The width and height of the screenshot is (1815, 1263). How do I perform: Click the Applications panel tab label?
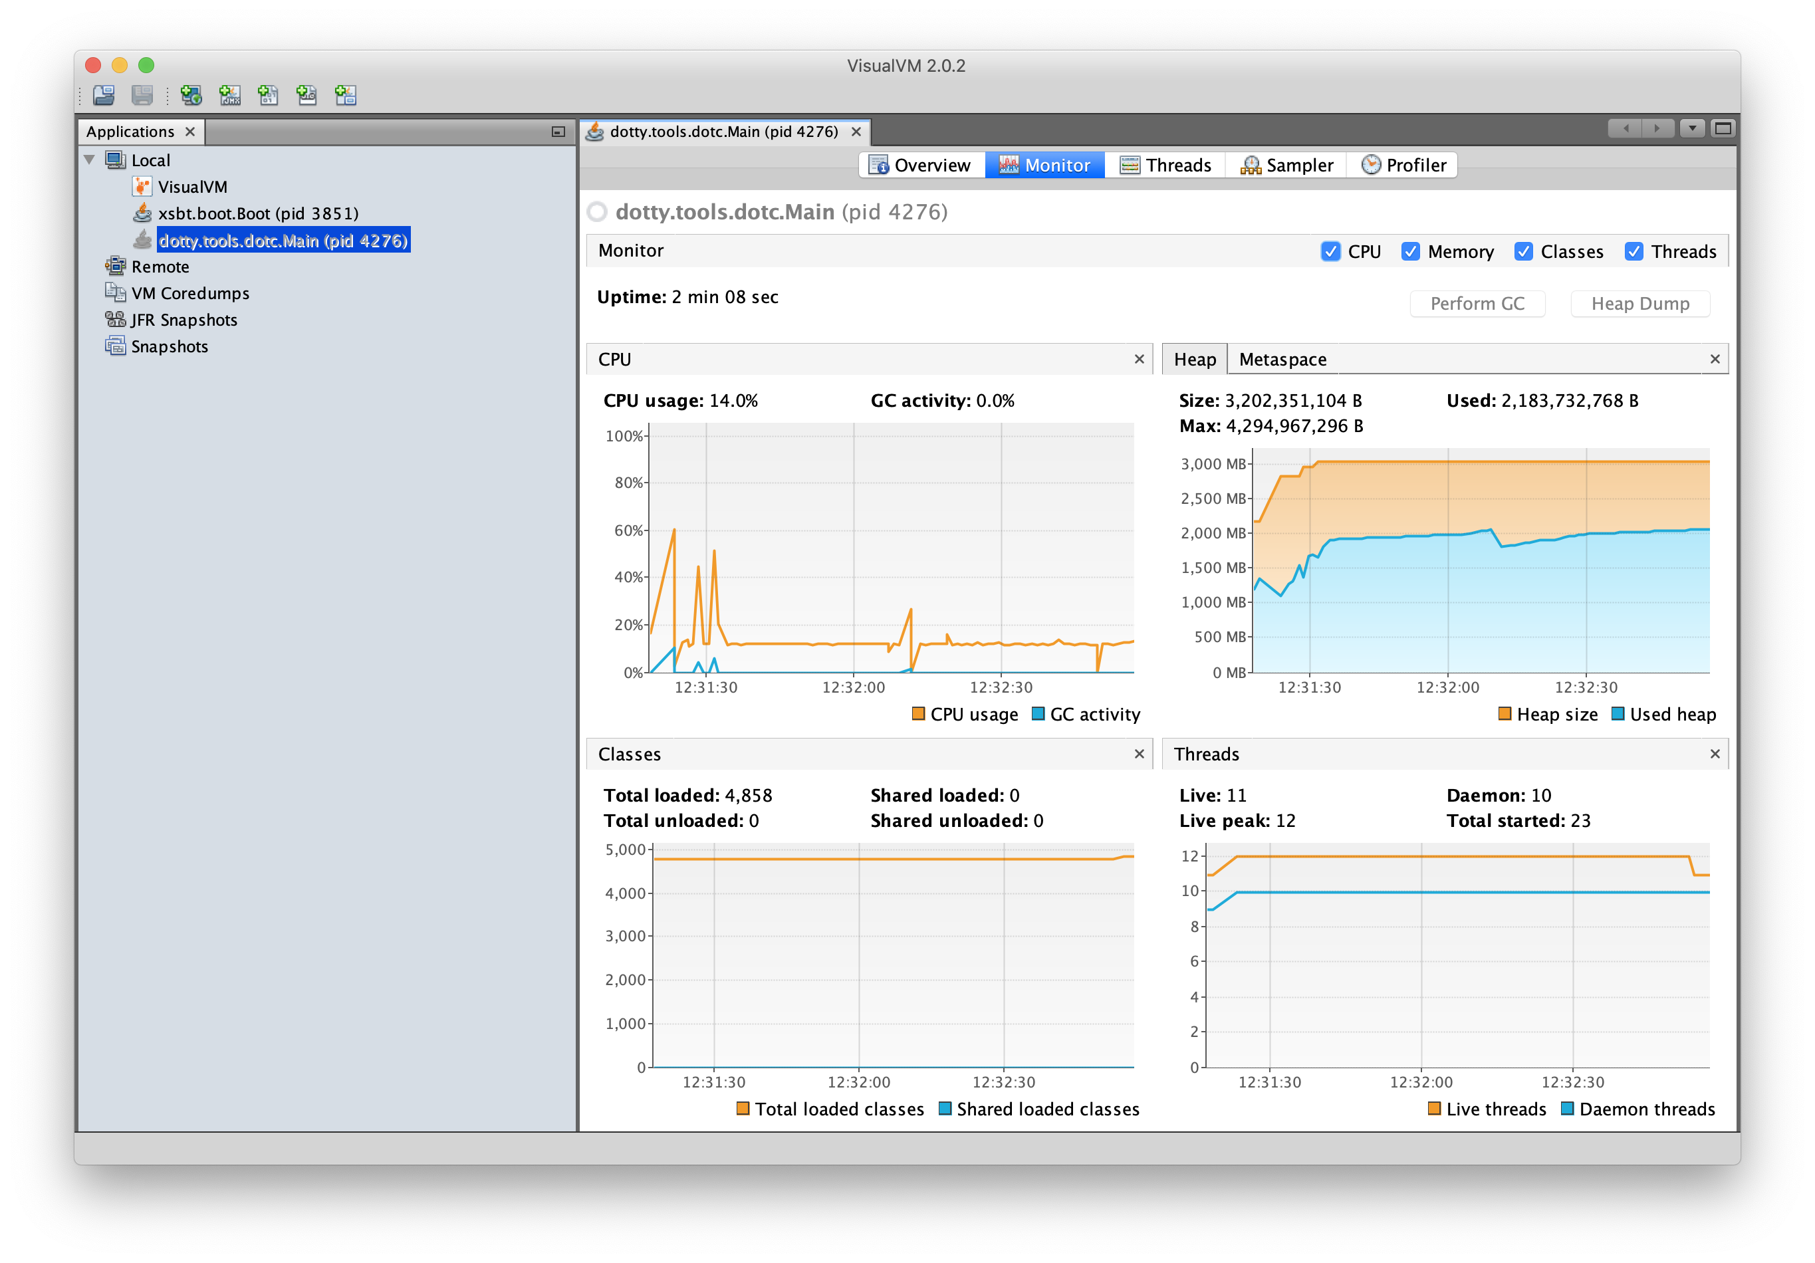point(130,132)
